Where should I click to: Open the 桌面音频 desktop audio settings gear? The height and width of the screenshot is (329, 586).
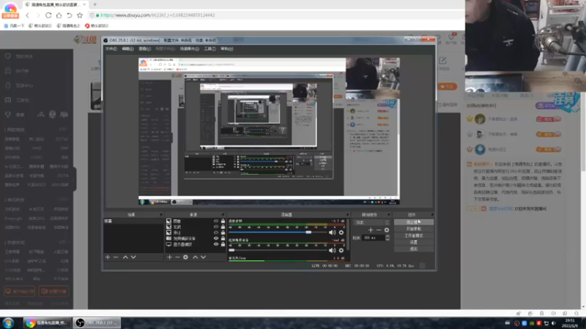[341, 232]
